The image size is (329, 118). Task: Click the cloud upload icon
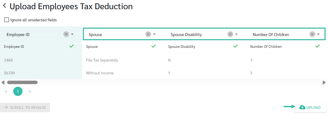click(x=302, y=107)
